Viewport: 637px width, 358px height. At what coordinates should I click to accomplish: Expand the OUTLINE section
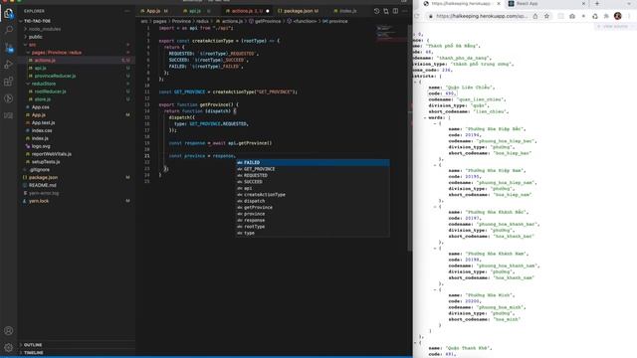coord(33,345)
